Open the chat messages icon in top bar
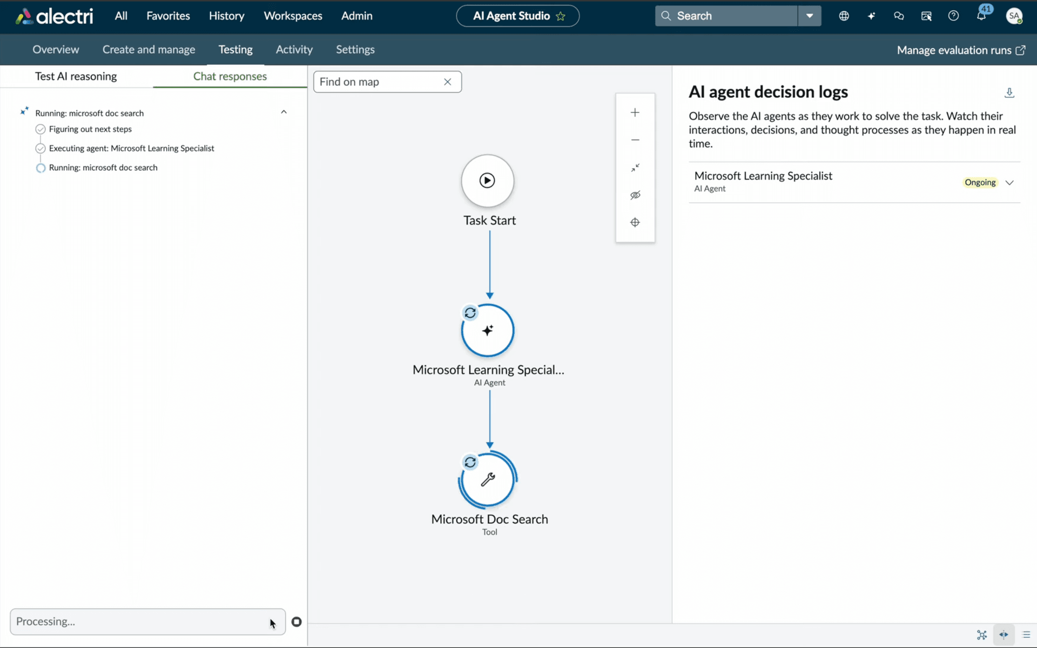 click(x=899, y=16)
